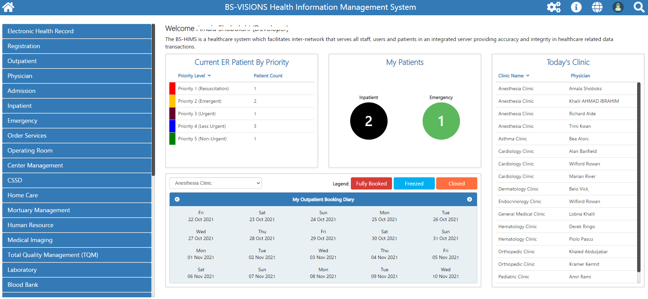Open Medical Imaging menu
The width and height of the screenshot is (648, 299).
[77, 240]
